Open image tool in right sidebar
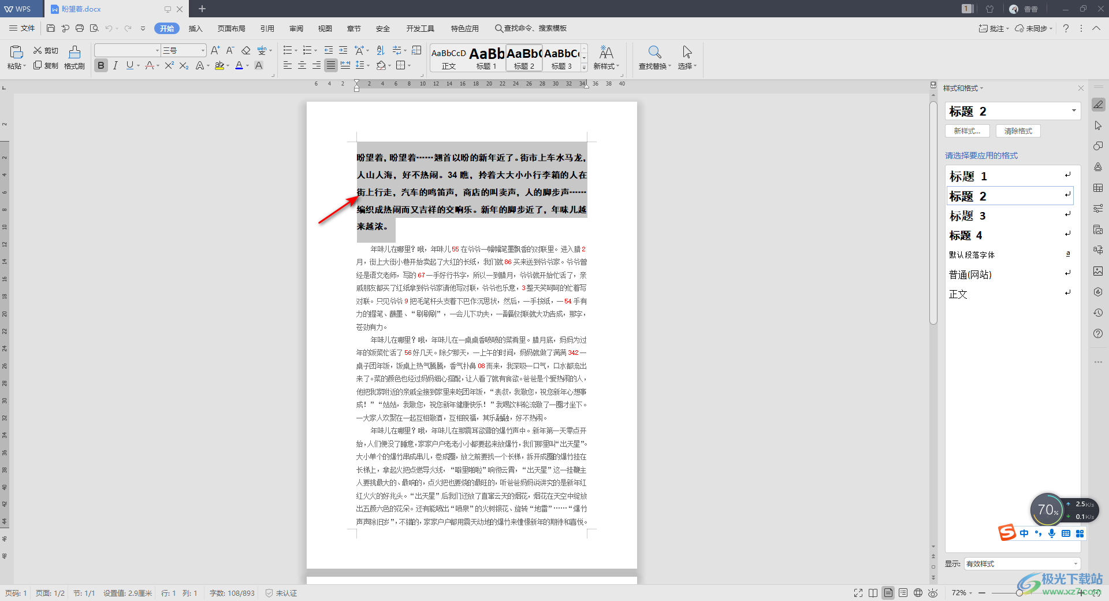Screen dimensions: 1109x601 coord(1098,271)
